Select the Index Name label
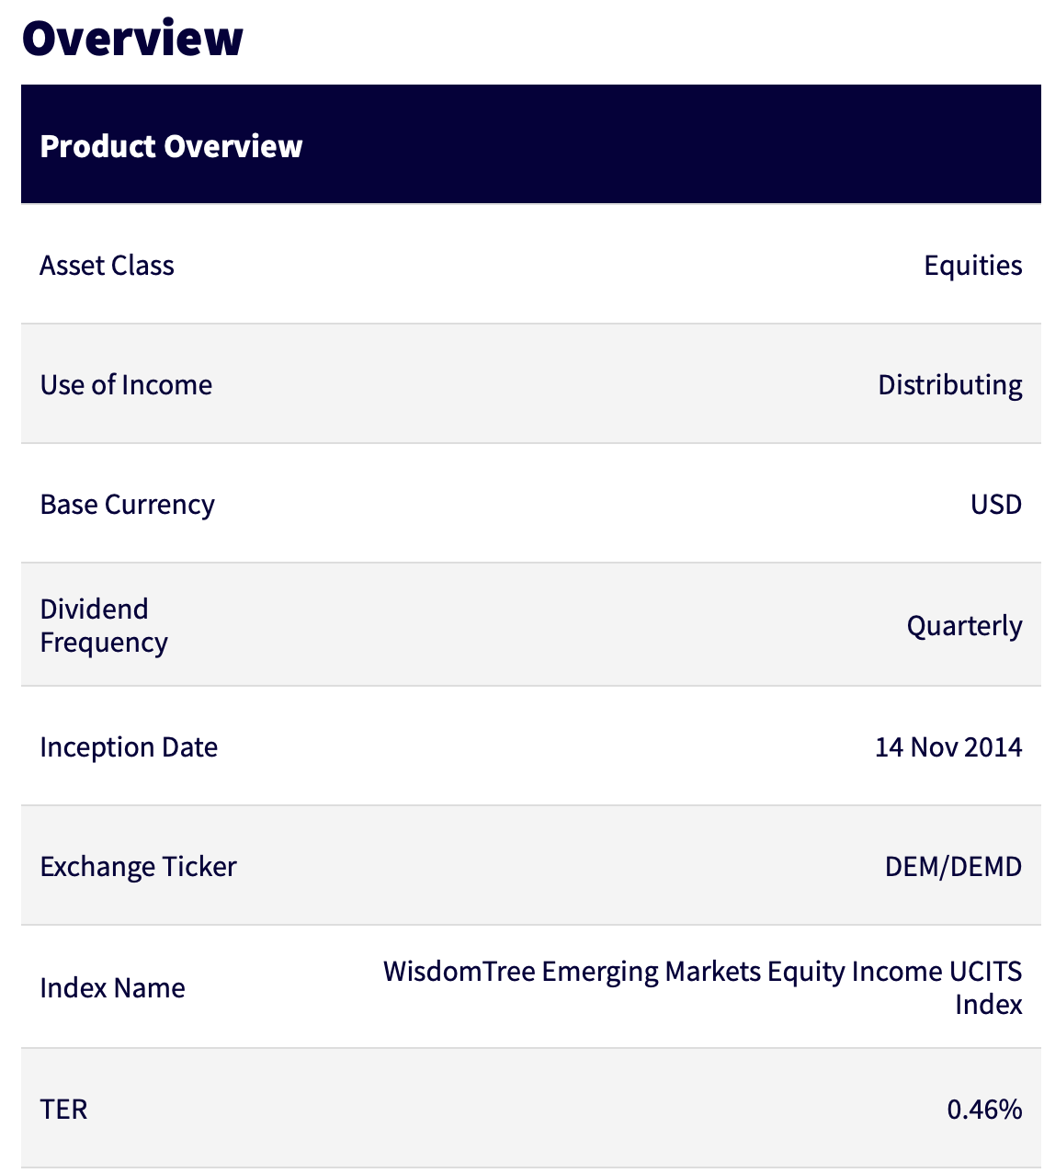 pyautogui.click(x=112, y=988)
